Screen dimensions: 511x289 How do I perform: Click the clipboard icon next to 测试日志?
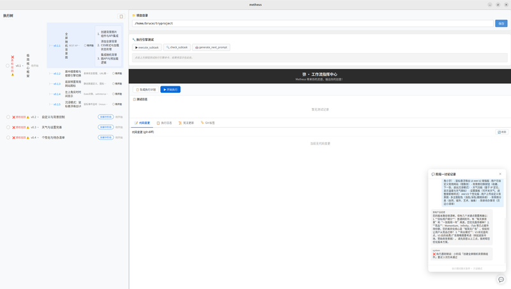click(x=134, y=99)
